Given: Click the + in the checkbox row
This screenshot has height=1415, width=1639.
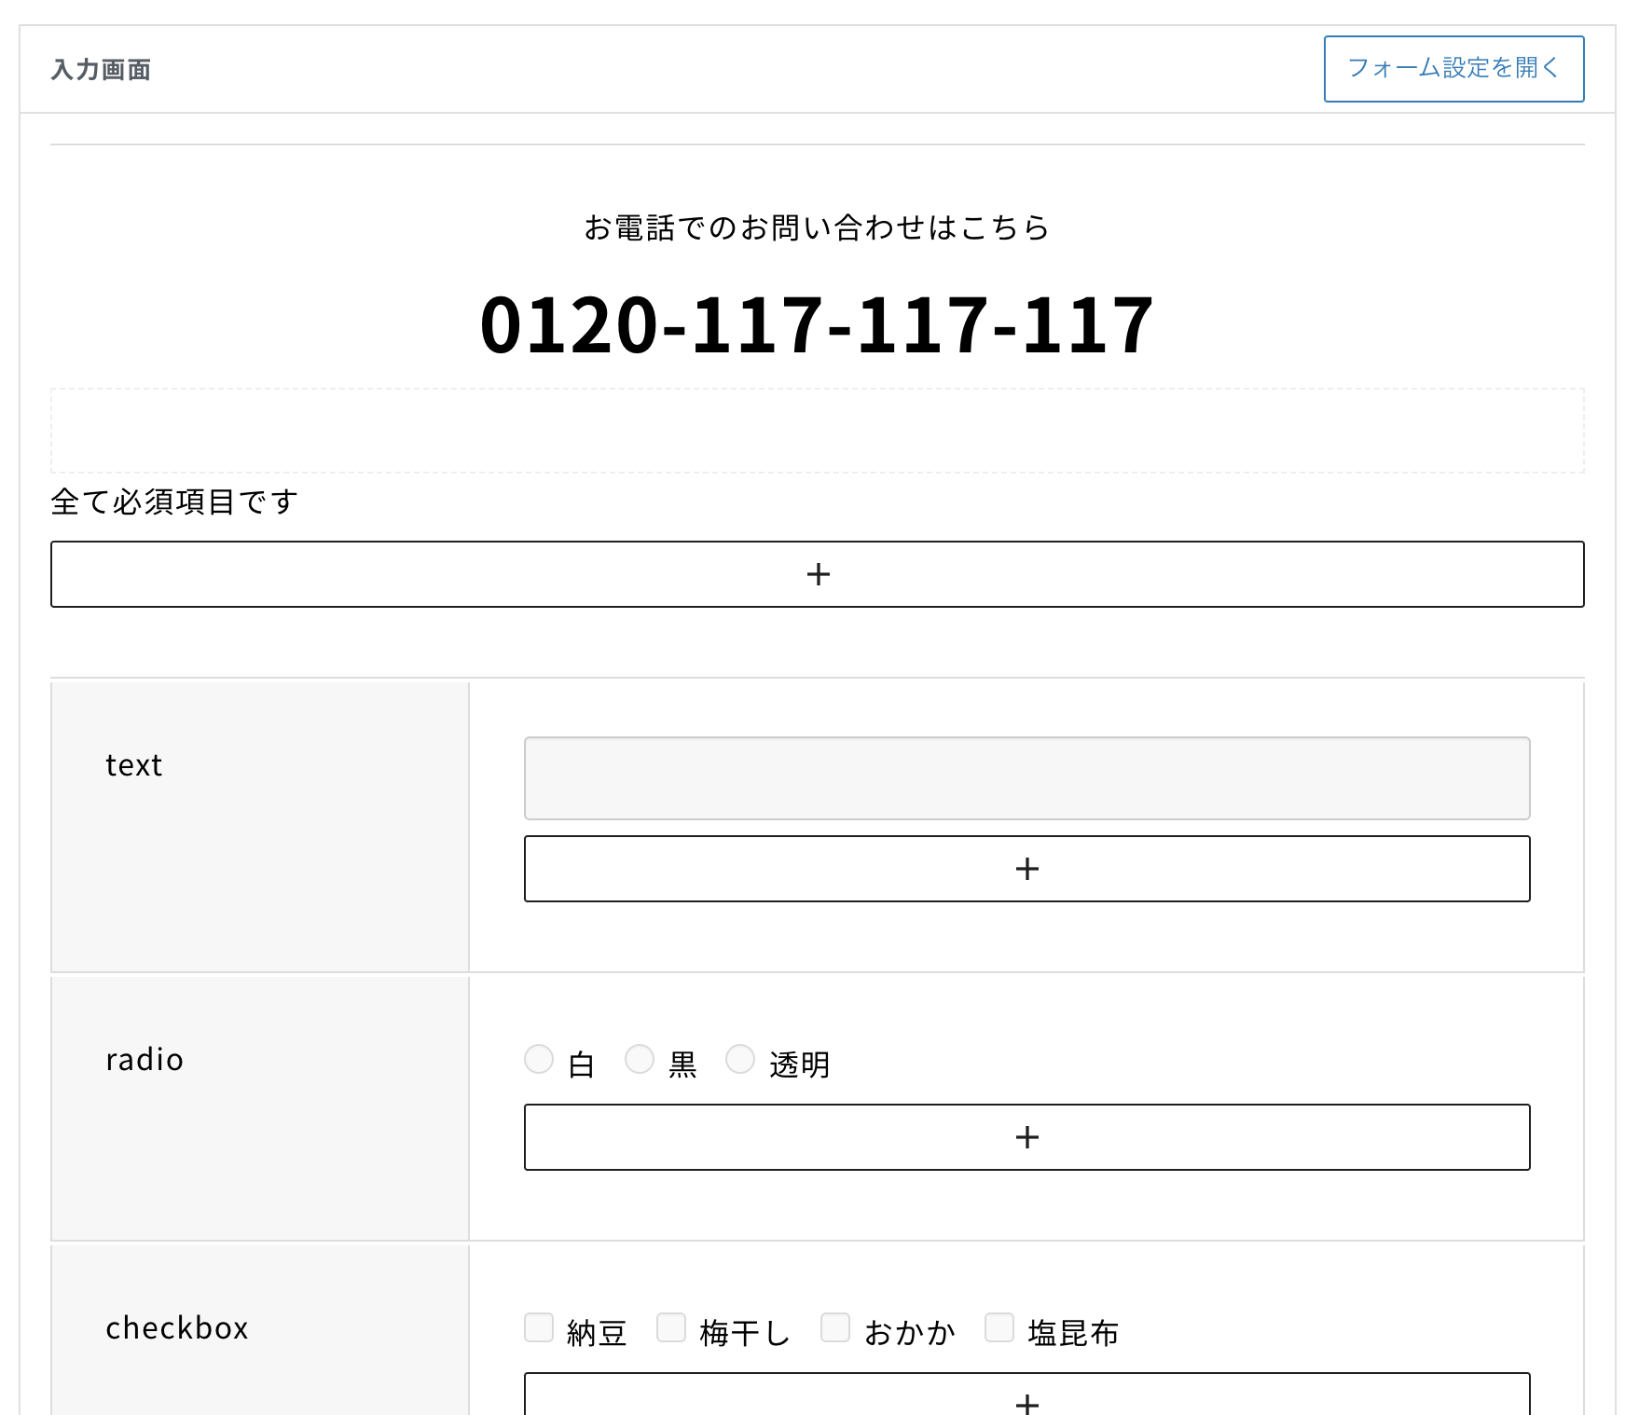Looking at the screenshot, I should click(x=1026, y=1403).
